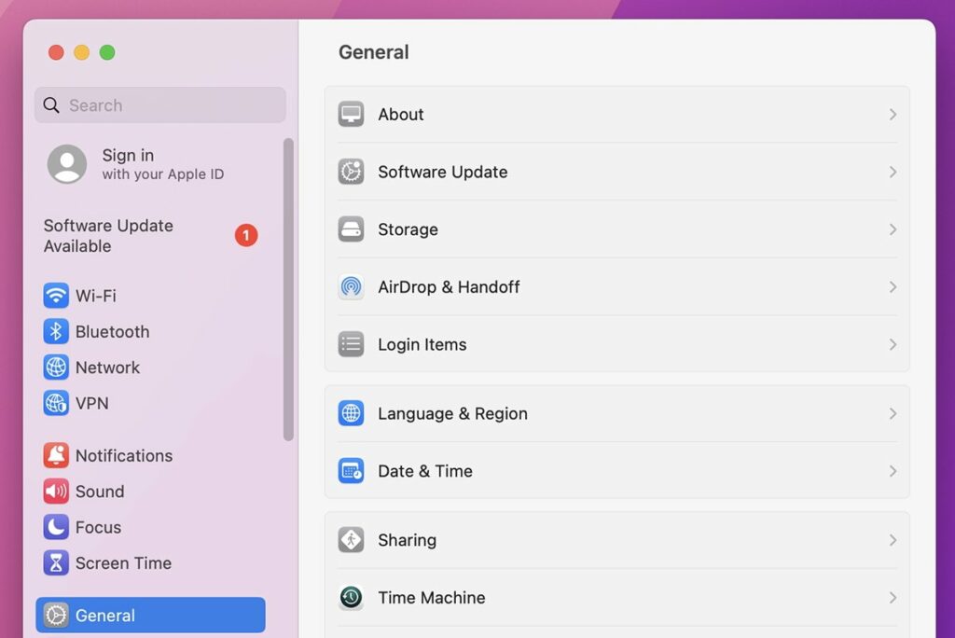Click the Time Machine clock icon
The image size is (955, 638).
[x=351, y=597]
